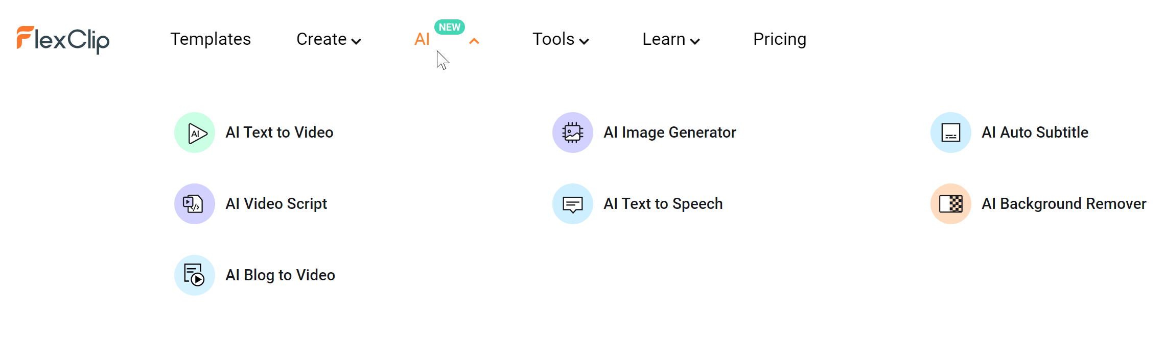Collapse the AI menu using its orange chevron
Screen dimensions: 1165x344
point(474,41)
